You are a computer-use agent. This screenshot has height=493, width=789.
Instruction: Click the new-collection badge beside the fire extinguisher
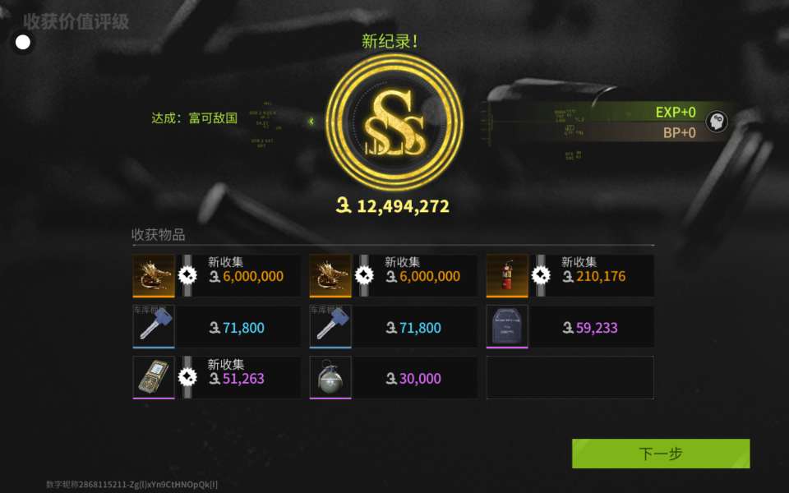(x=541, y=275)
